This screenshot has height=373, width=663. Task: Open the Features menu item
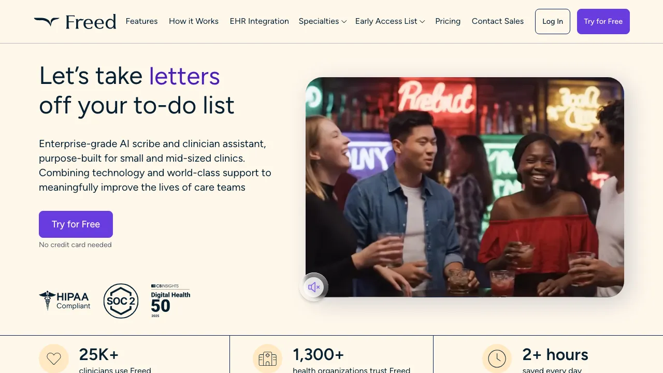click(141, 21)
